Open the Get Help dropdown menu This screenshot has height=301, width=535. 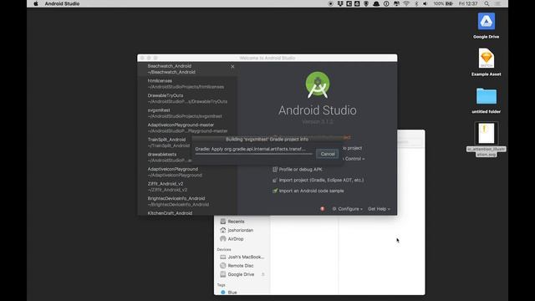pyautogui.click(x=379, y=209)
